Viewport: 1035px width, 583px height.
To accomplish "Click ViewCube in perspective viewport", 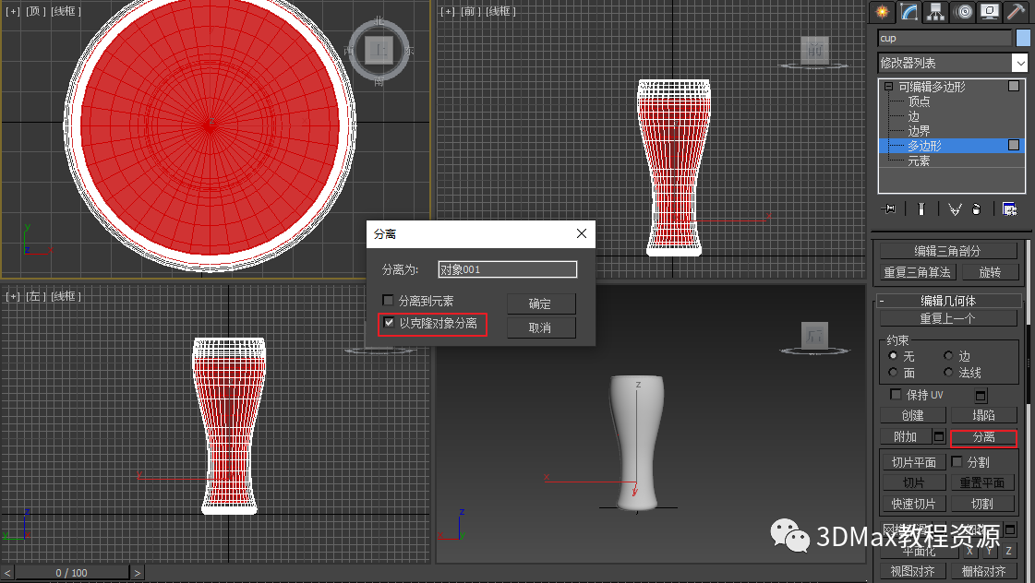I will tap(814, 336).
